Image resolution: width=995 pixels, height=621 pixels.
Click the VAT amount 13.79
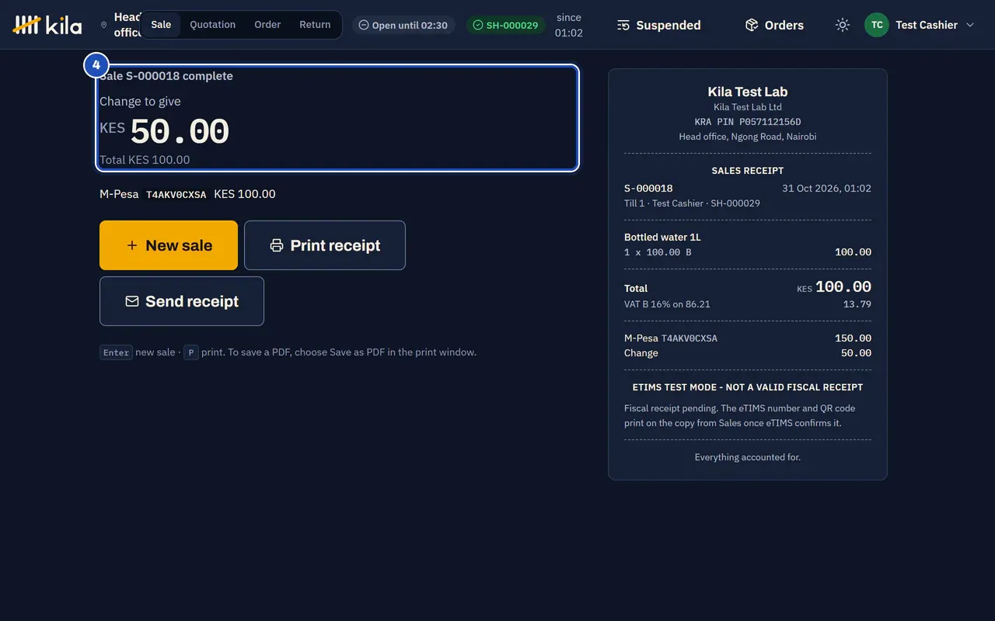[857, 304]
